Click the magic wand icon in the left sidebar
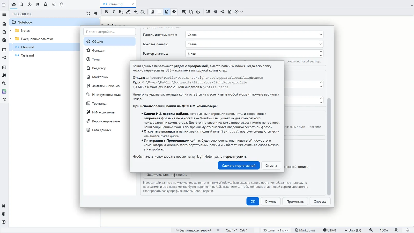The height and width of the screenshot is (233, 414). 4,75
